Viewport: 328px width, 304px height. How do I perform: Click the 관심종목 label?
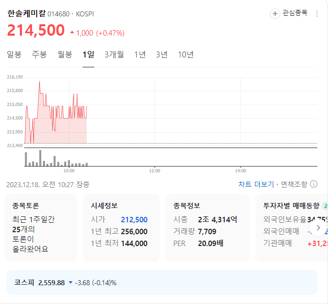295,13
